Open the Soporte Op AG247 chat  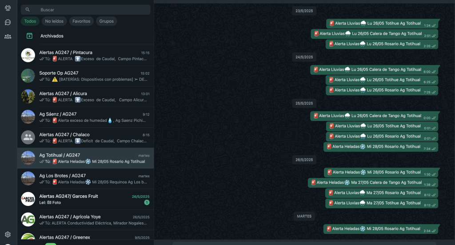(89, 76)
